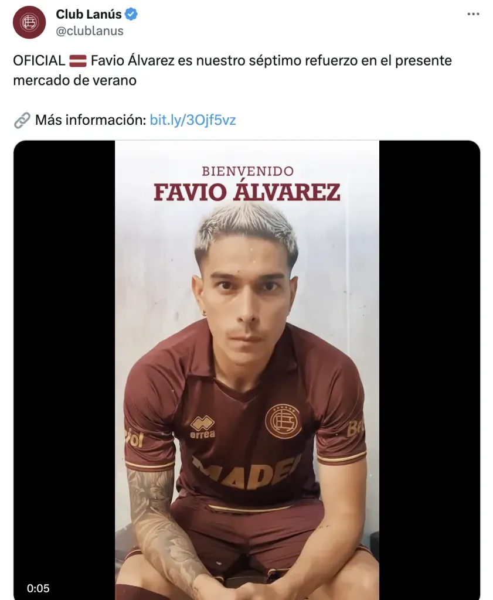Click the errea logo on the jersey
The width and height of the screenshot is (493, 600).
(202, 427)
